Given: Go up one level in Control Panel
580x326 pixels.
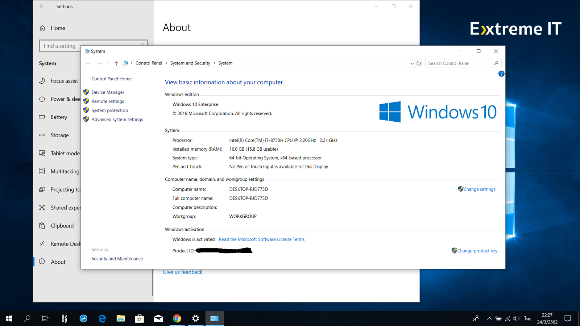Looking at the screenshot, I should pyautogui.click(x=116, y=63).
